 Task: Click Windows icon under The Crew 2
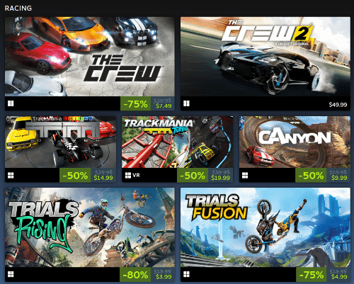click(x=186, y=103)
